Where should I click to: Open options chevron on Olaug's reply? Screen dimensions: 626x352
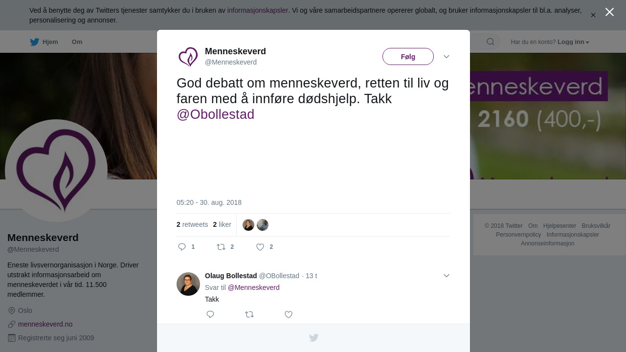(447, 276)
